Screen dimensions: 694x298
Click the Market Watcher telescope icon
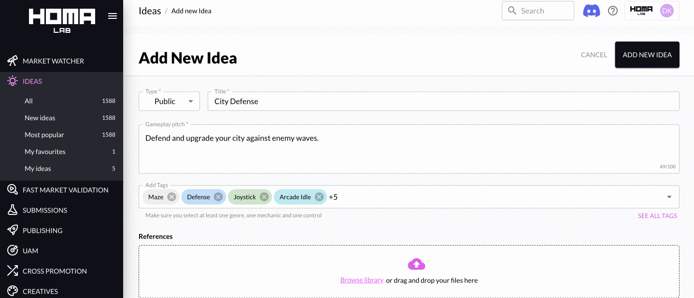(x=13, y=61)
